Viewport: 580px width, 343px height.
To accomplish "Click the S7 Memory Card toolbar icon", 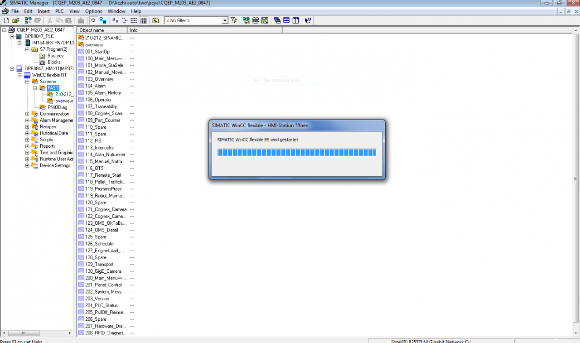I will (38, 20).
